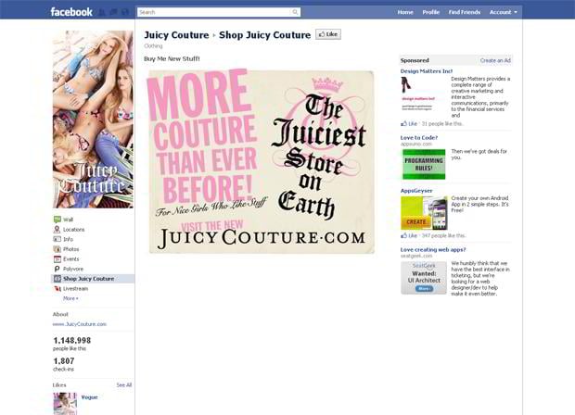575x415 pixels.
Task: Open Find Friends in top navigation
Action: pos(465,12)
